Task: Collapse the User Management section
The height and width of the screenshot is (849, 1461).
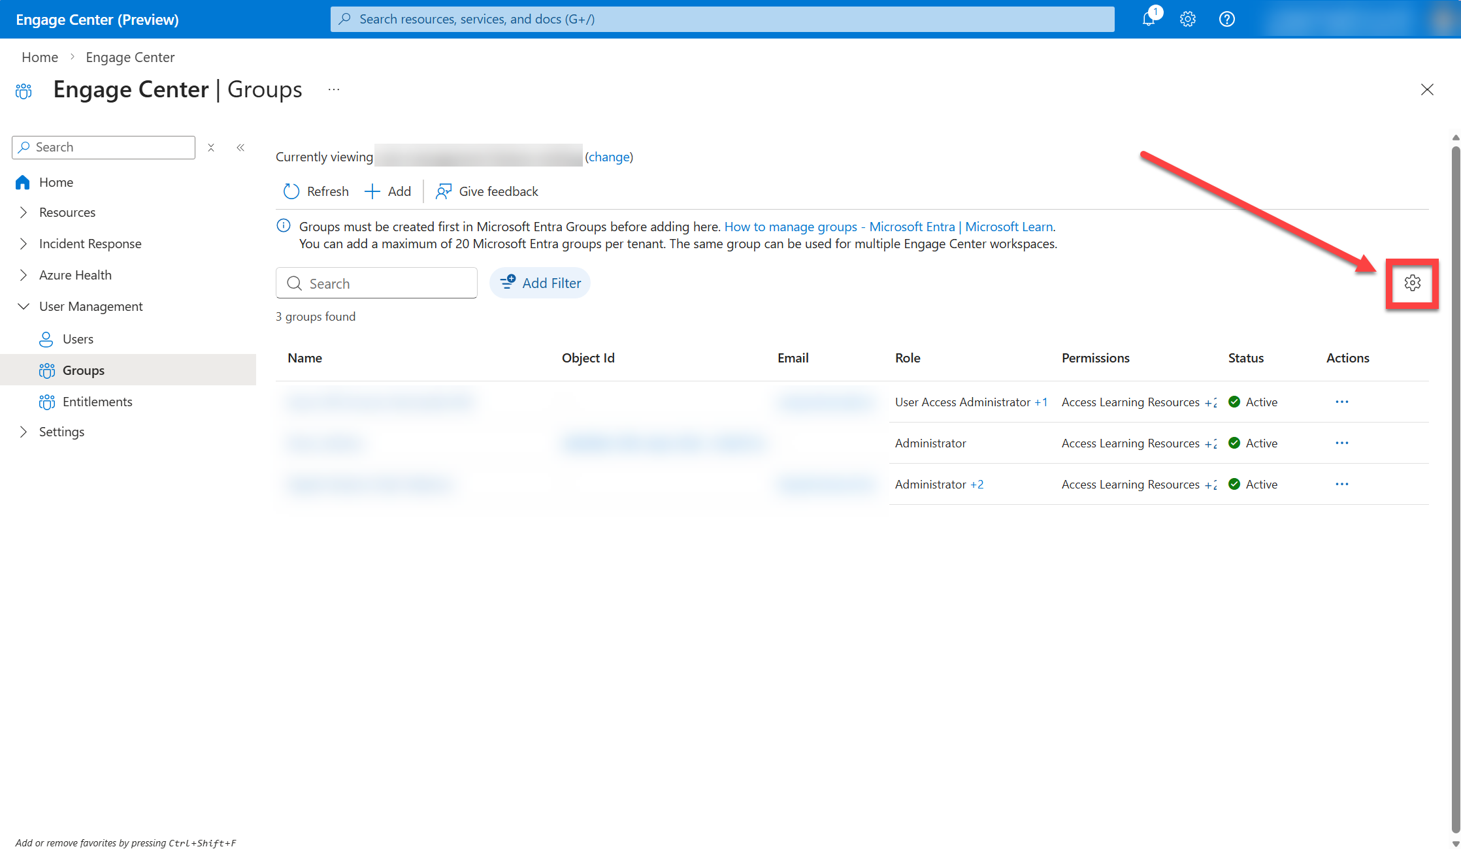Action: click(x=24, y=306)
